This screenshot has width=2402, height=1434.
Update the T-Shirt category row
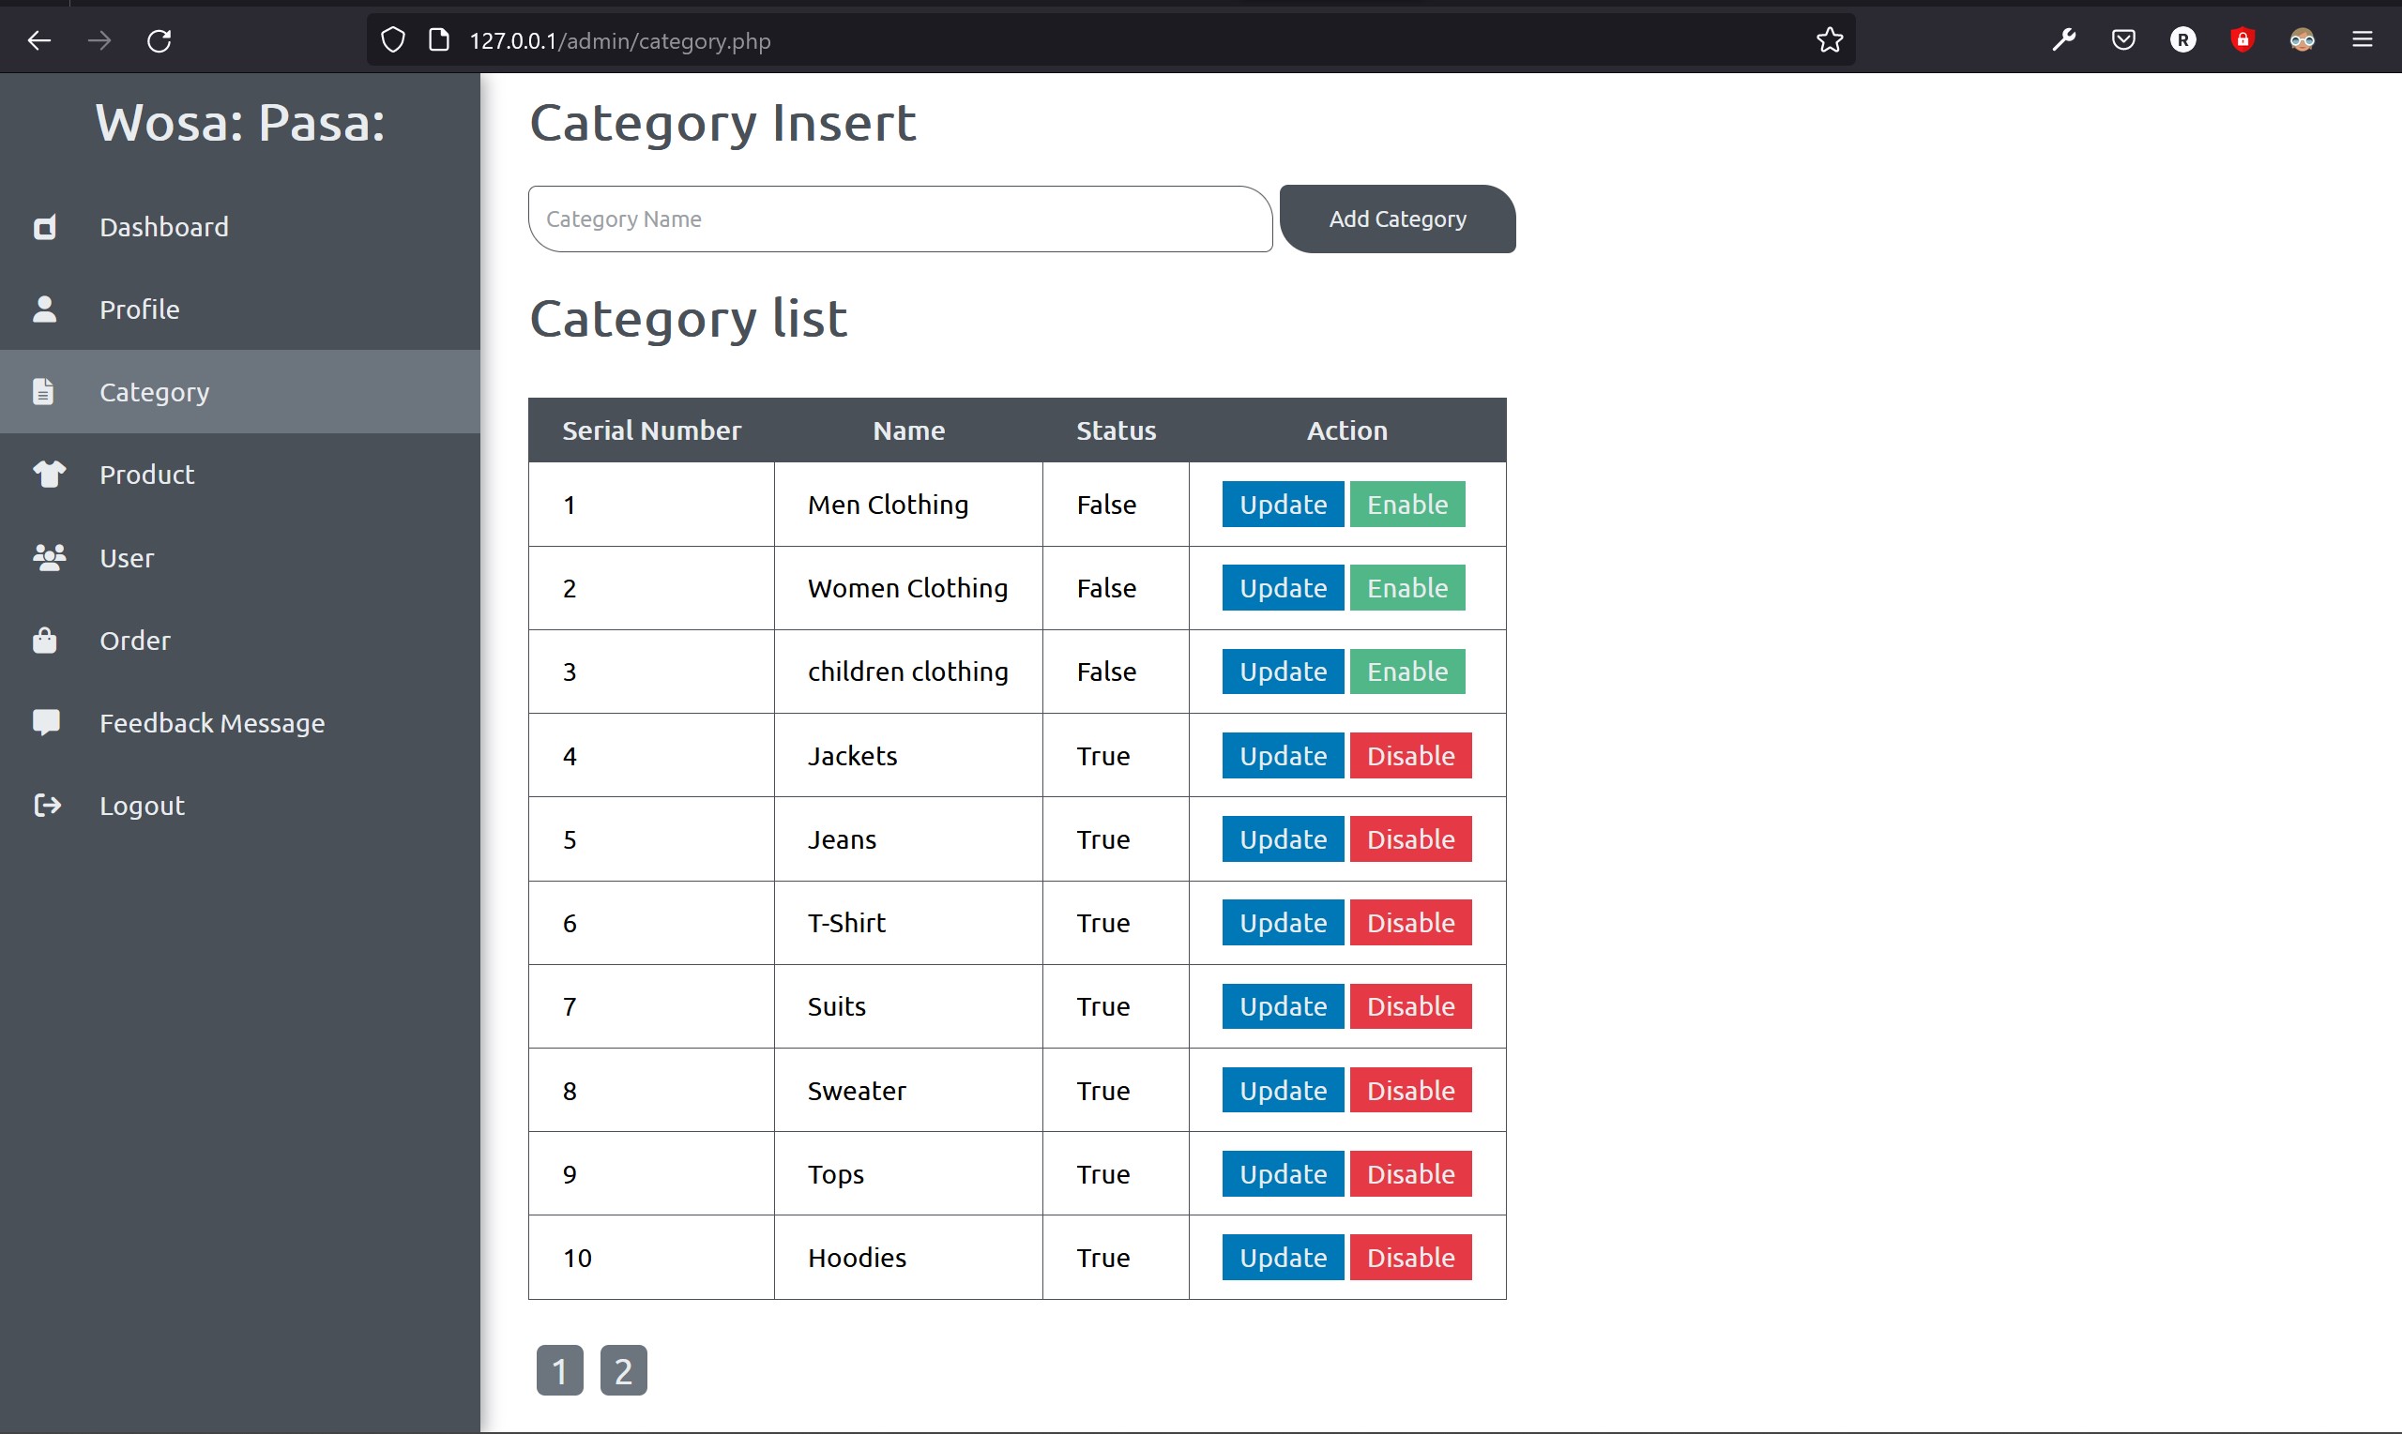tap(1282, 923)
